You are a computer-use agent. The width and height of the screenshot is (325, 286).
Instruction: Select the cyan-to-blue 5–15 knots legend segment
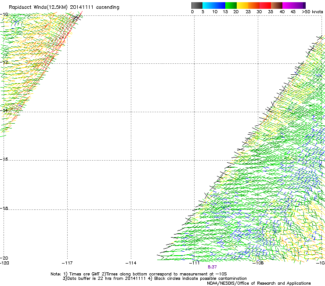pos(214,5)
